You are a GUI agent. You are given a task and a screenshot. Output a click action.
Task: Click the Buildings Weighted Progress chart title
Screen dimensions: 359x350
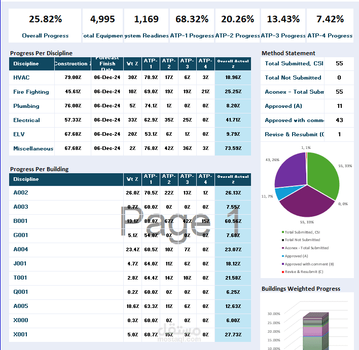click(x=301, y=289)
